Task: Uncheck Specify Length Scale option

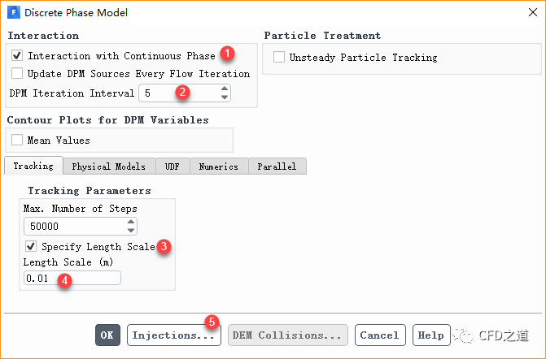Action: click(31, 246)
